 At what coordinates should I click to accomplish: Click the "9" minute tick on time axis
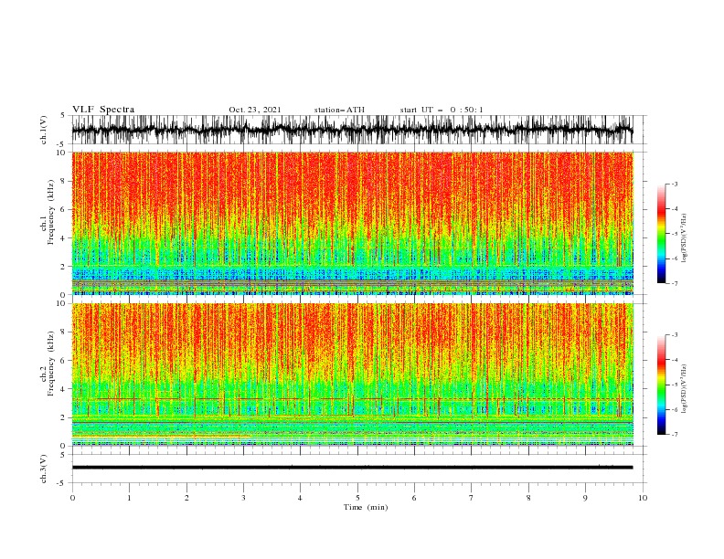point(585,498)
